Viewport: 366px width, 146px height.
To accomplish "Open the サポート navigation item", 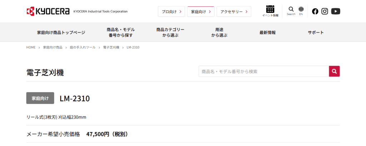I will tap(316, 32).
